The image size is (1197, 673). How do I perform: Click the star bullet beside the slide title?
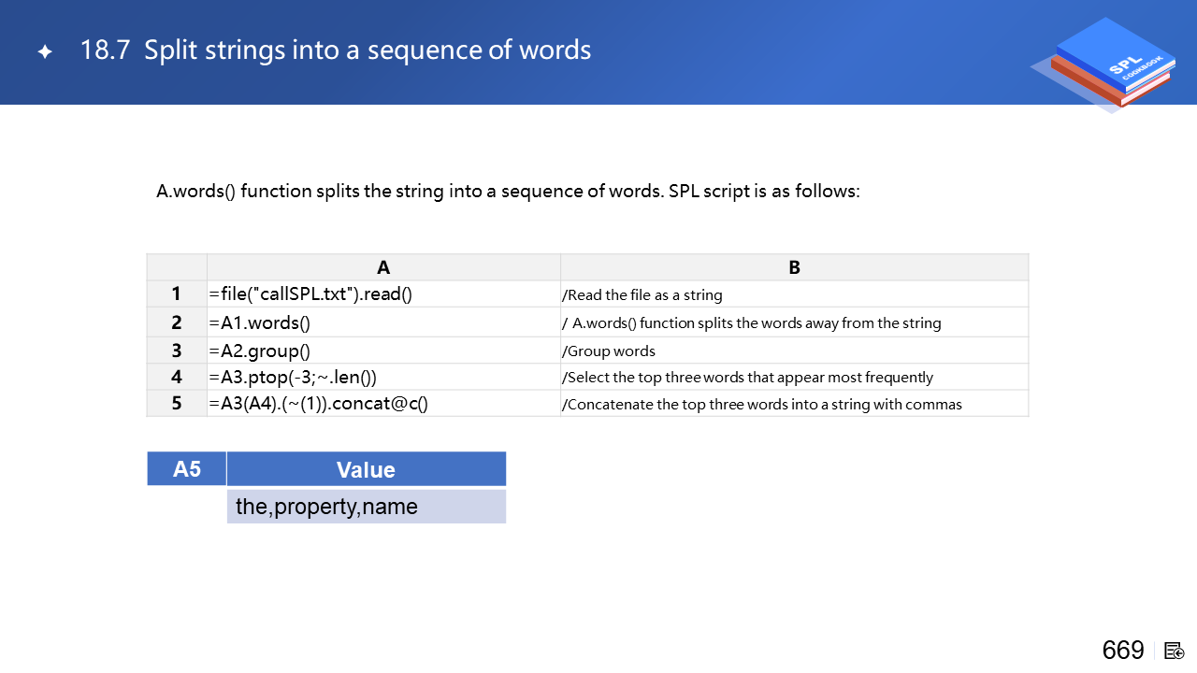(45, 51)
